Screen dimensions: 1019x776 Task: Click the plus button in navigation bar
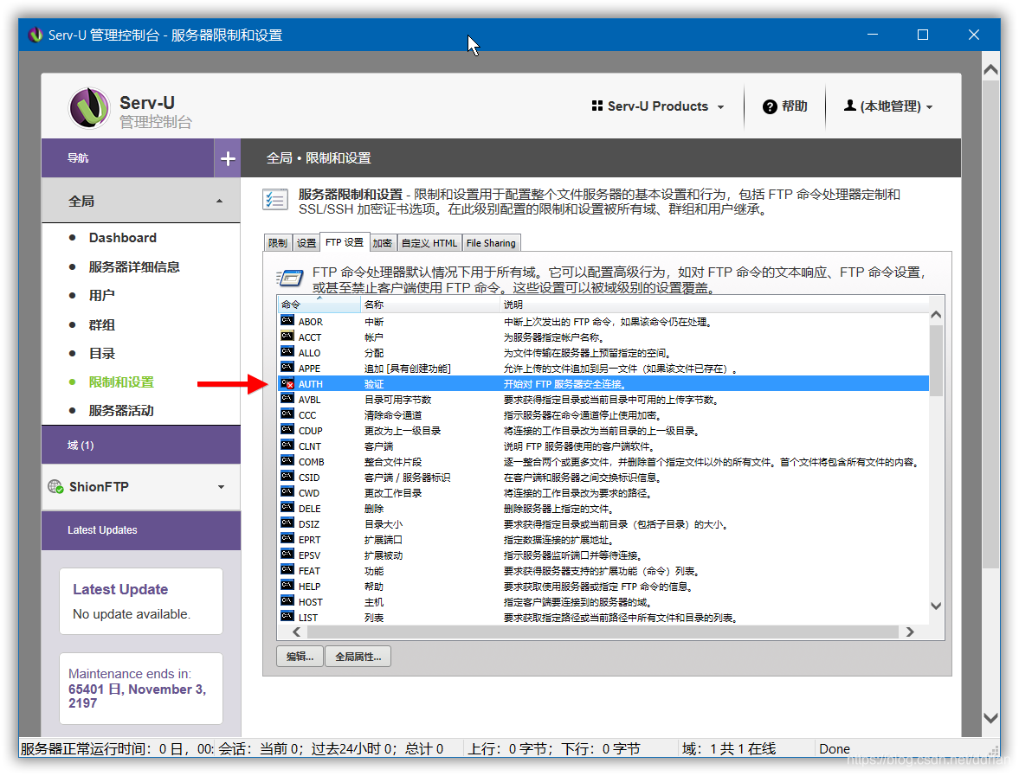[x=228, y=157]
